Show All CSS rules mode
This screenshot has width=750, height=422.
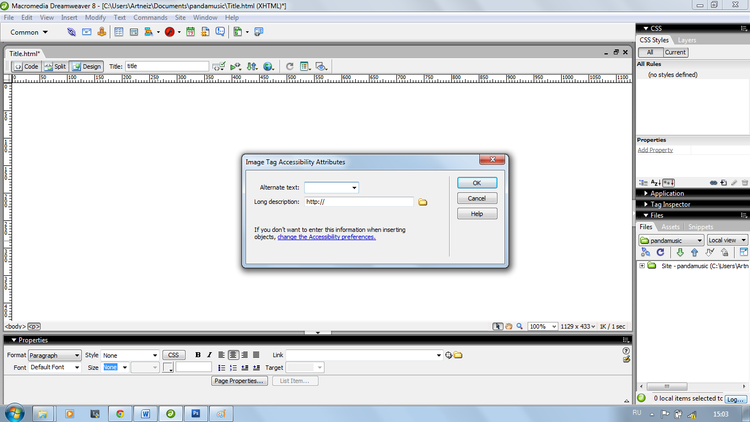(650, 53)
